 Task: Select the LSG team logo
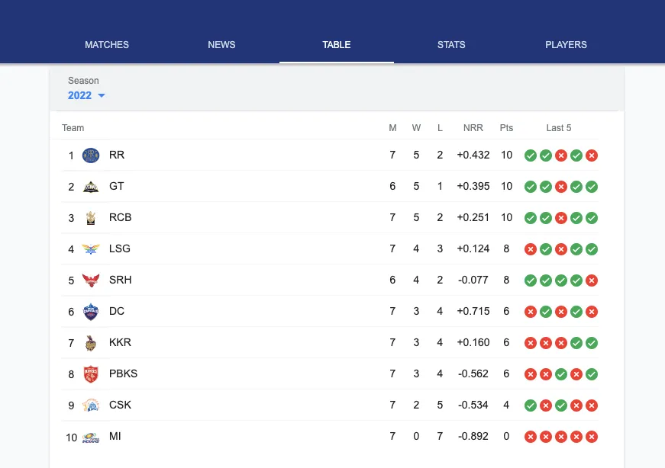tap(91, 249)
